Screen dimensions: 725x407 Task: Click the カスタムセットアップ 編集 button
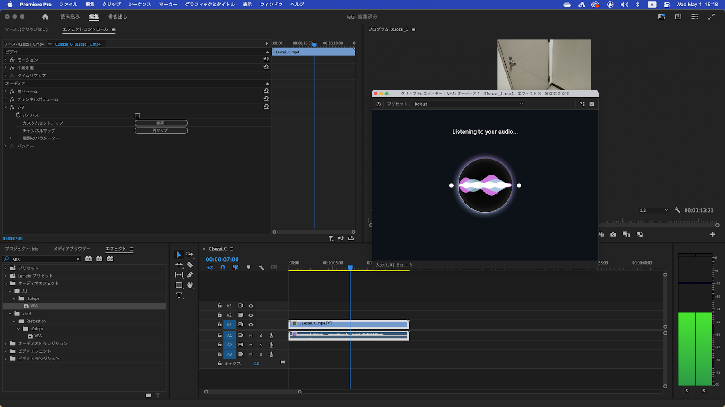161,123
